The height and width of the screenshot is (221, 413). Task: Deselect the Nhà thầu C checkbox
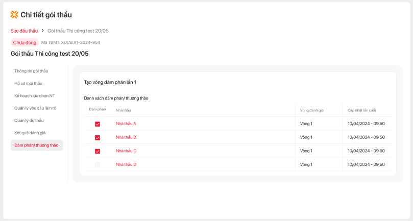point(98,151)
